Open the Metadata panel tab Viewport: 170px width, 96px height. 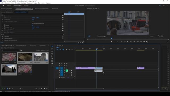pyautogui.click(x=55, y=9)
